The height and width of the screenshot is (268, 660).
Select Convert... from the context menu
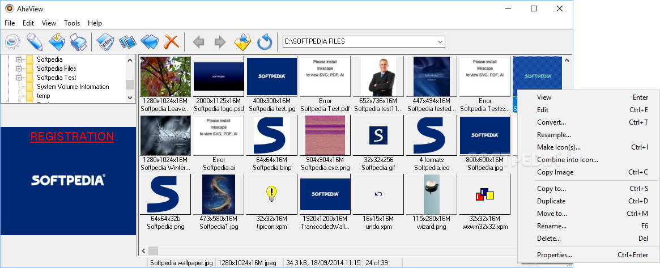(588, 122)
